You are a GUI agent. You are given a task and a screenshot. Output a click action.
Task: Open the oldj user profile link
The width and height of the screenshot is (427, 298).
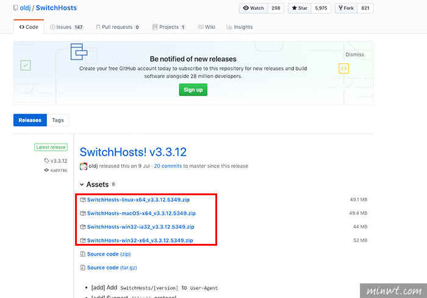point(25,8)
